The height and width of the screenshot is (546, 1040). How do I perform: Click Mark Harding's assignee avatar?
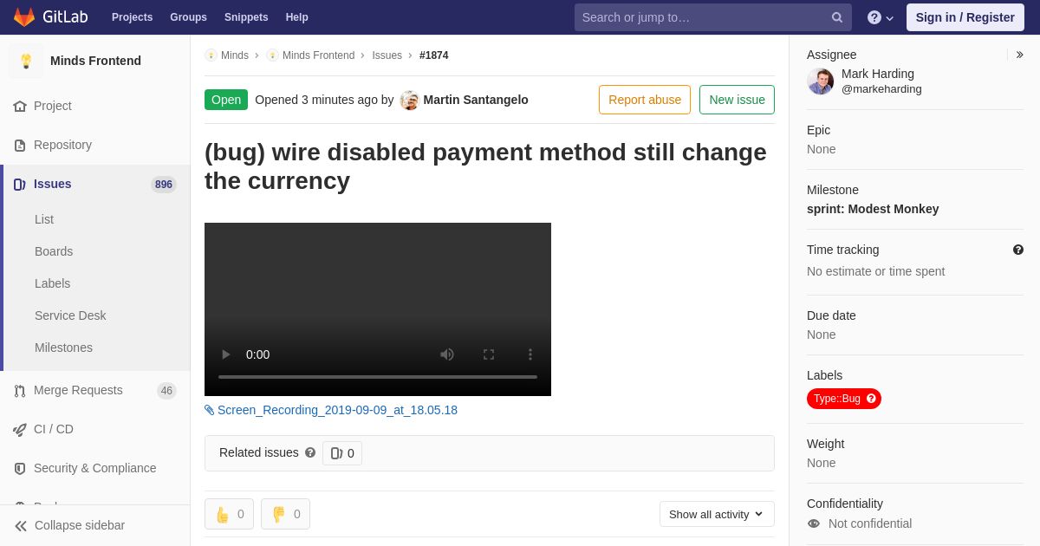821,81
